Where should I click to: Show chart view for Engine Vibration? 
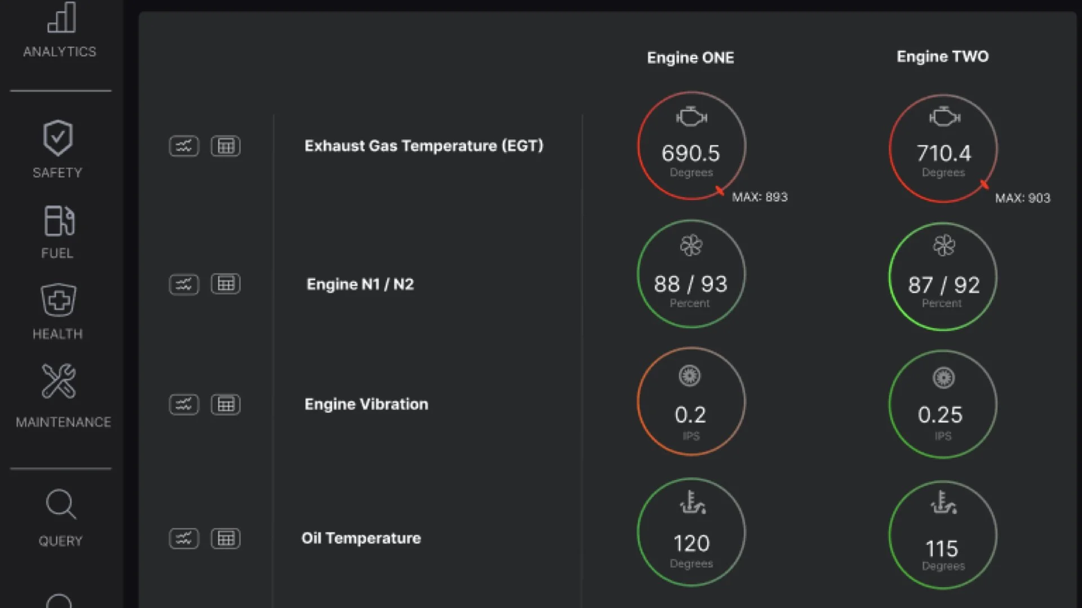pyautogui.click(x=184, y=404)
